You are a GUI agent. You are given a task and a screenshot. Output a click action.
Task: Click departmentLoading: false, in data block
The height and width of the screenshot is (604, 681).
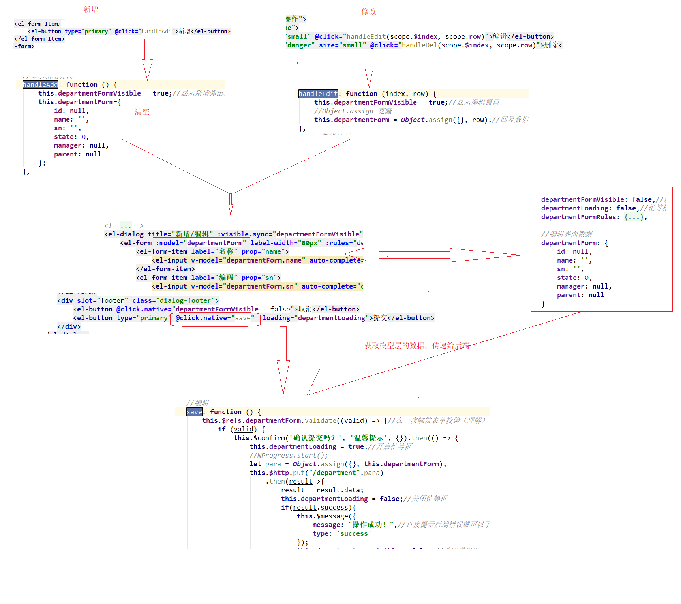pos(590,208)
